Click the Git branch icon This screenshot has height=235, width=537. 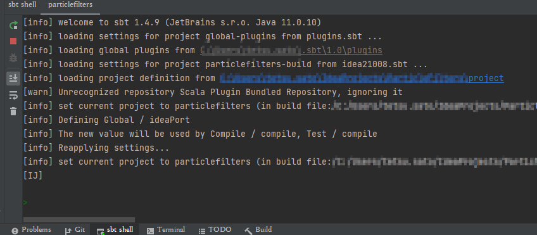[68, 231]
